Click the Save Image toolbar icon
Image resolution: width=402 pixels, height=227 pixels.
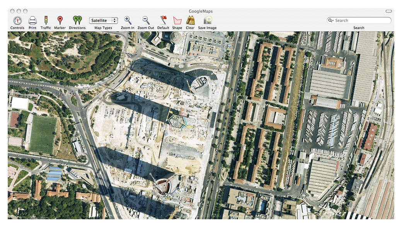(x=207, y=20)
